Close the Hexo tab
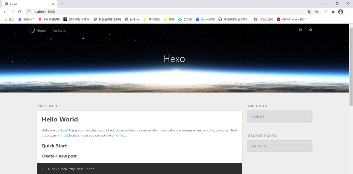Viewport: 353px width, 174px height. (53, 4)
